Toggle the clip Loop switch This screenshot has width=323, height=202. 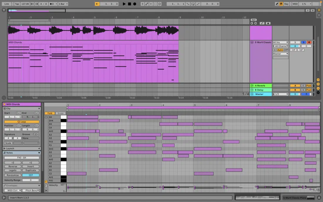[x=22, y=122]
